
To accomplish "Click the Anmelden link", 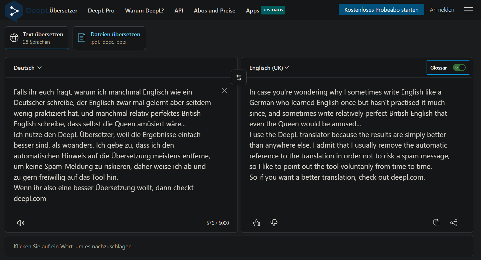I will click(x=442, y=10).
